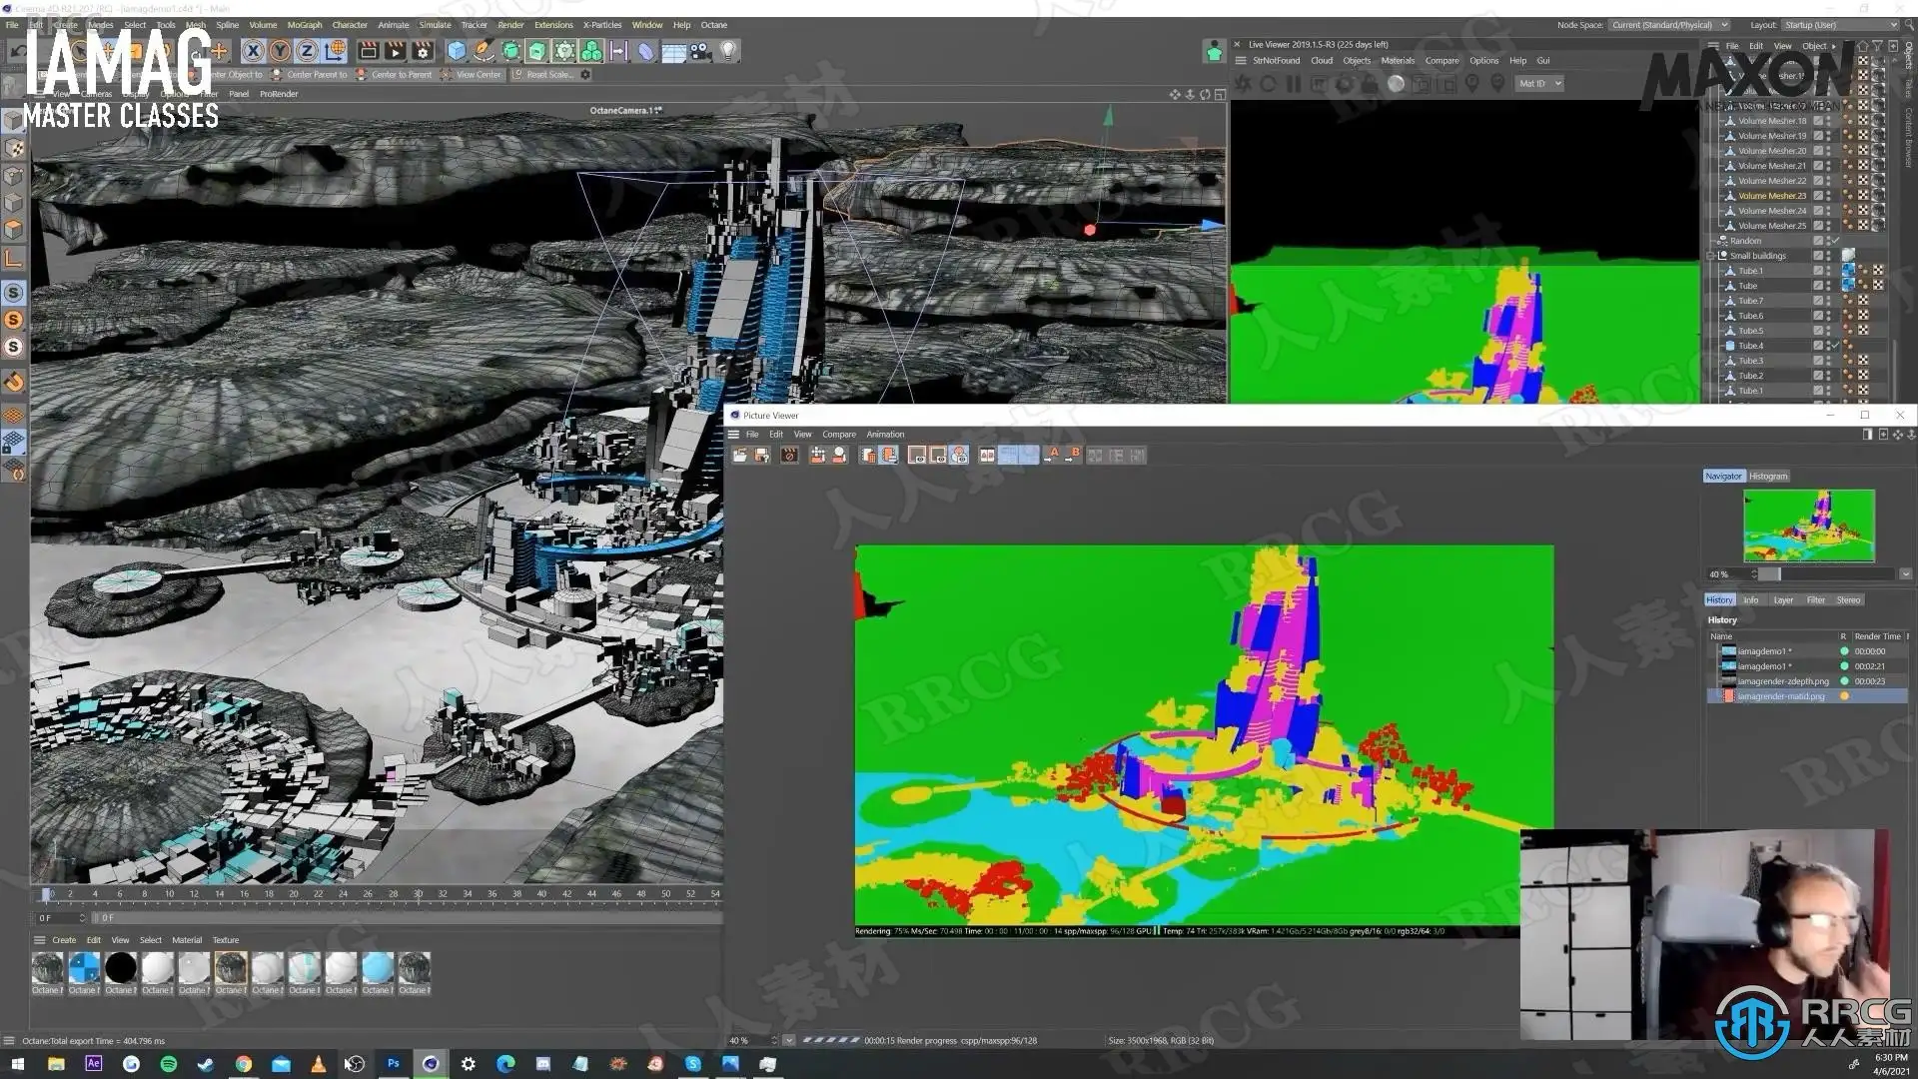The width and height of the screenshot is (1918, 1079).
Task: Click the Camera object toolbar icon
Action: [700, 50]
